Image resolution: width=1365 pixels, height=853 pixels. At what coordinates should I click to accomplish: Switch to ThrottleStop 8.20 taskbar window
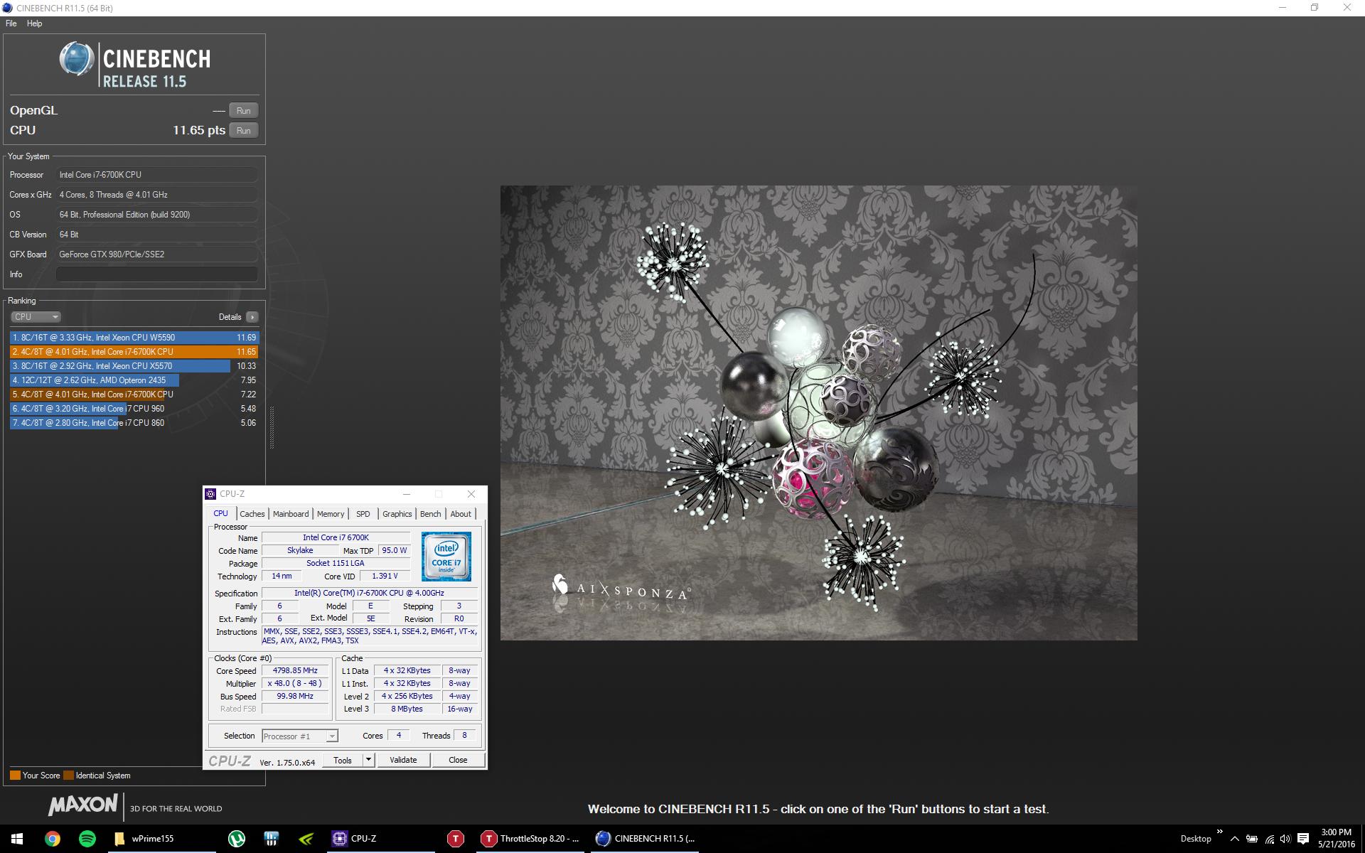[x=531, y=839]
